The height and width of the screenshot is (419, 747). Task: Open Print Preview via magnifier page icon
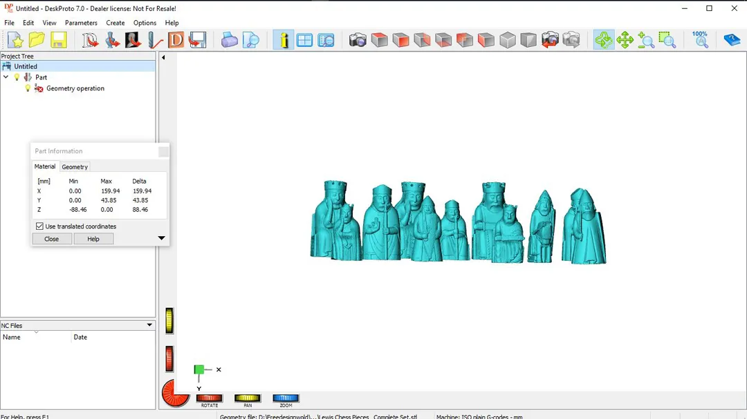pyautogui.click(x=250, y=40)
